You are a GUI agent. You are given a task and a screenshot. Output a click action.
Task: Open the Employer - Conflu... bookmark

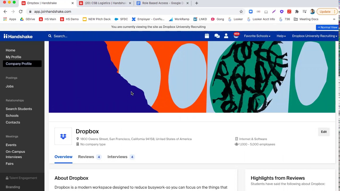coord(148,19)
